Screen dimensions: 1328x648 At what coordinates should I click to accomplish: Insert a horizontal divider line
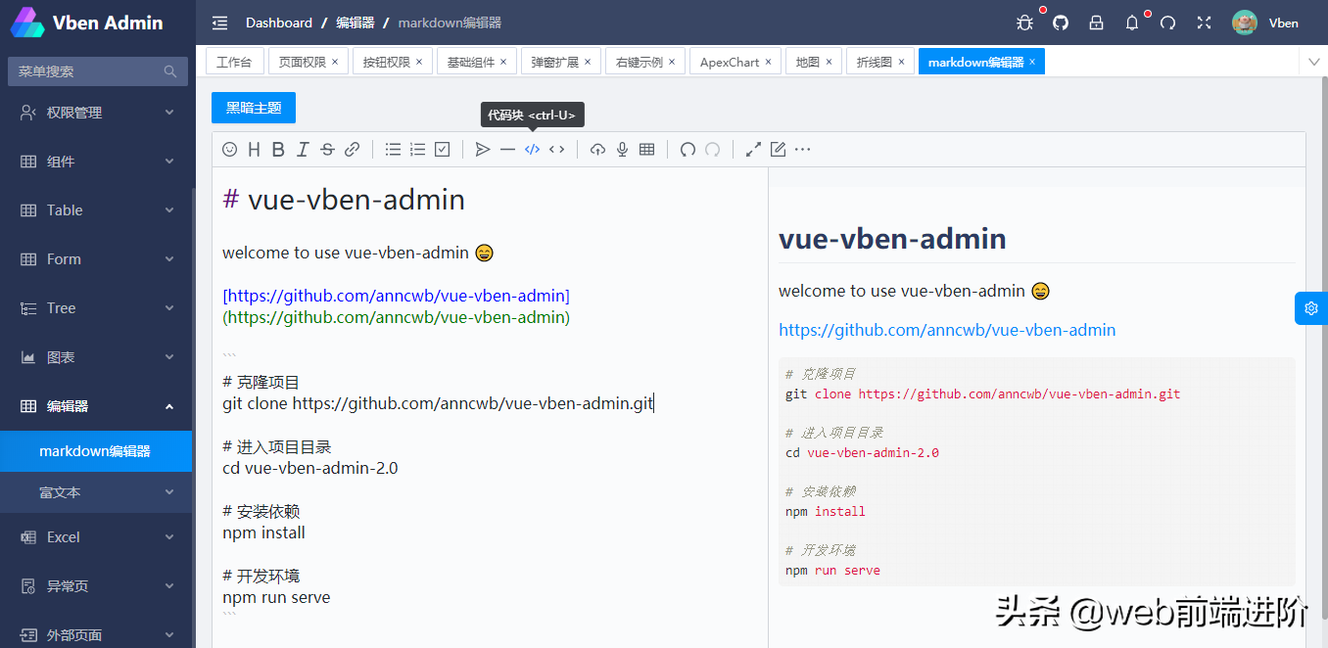click(507, 150)
